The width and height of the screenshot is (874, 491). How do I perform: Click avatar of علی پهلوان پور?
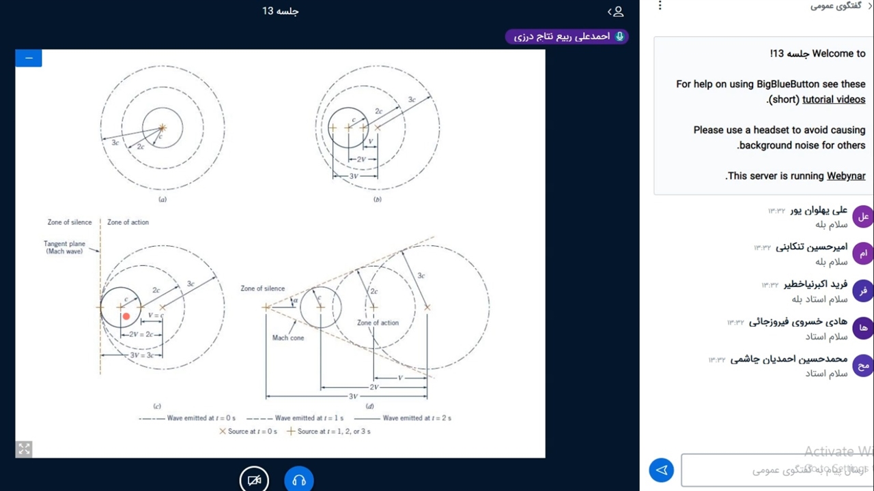863,217
